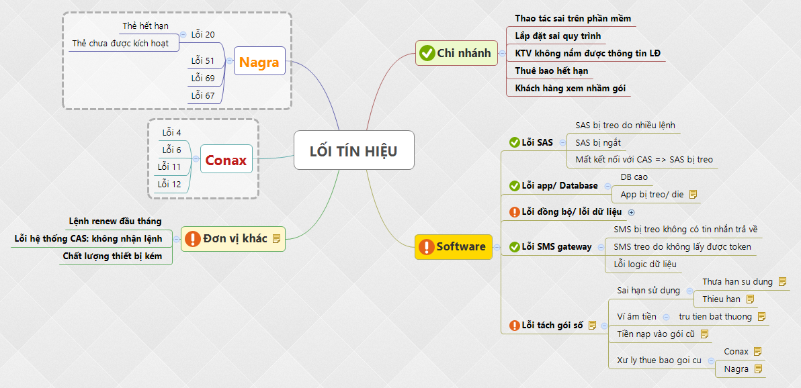Click orange exclamation marker on Software topic
801x388 pixels.
click(x=425, y=247)
